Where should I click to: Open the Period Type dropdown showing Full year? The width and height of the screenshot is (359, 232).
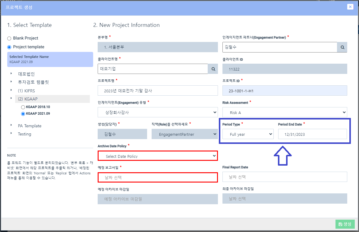pyautogui.click(x=248, y=134)
